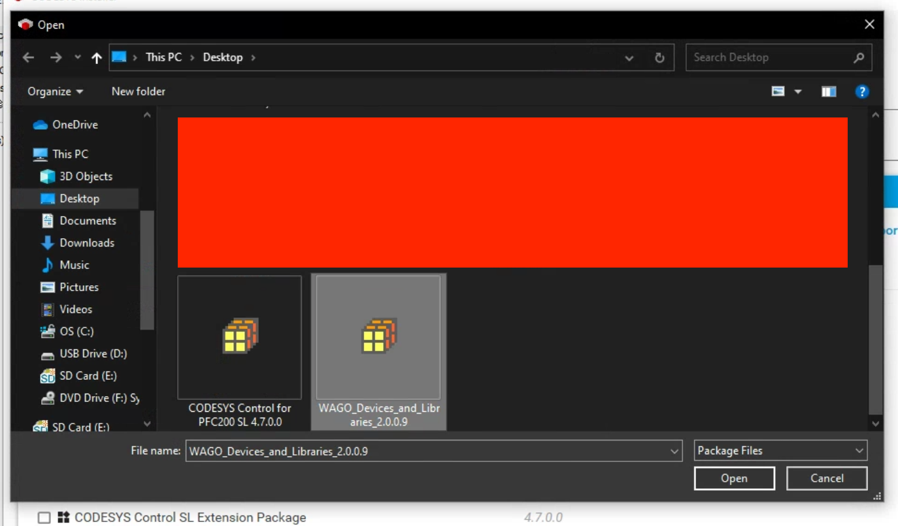The height and width of the screenshot is (526, 898).
Task: Open the Downloads folder in sidebar
Action: 86,243
